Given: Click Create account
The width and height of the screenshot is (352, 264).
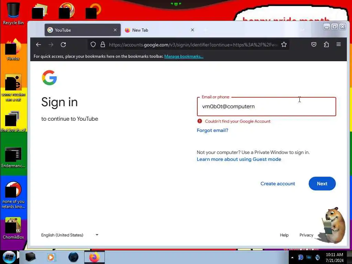Looking at the screenshot, I should tap(278, 184).
